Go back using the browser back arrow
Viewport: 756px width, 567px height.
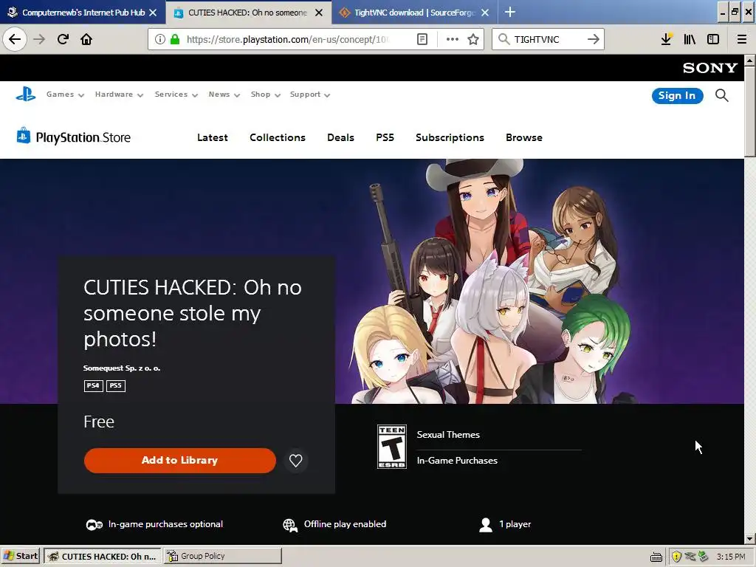[x=15, y=39]
